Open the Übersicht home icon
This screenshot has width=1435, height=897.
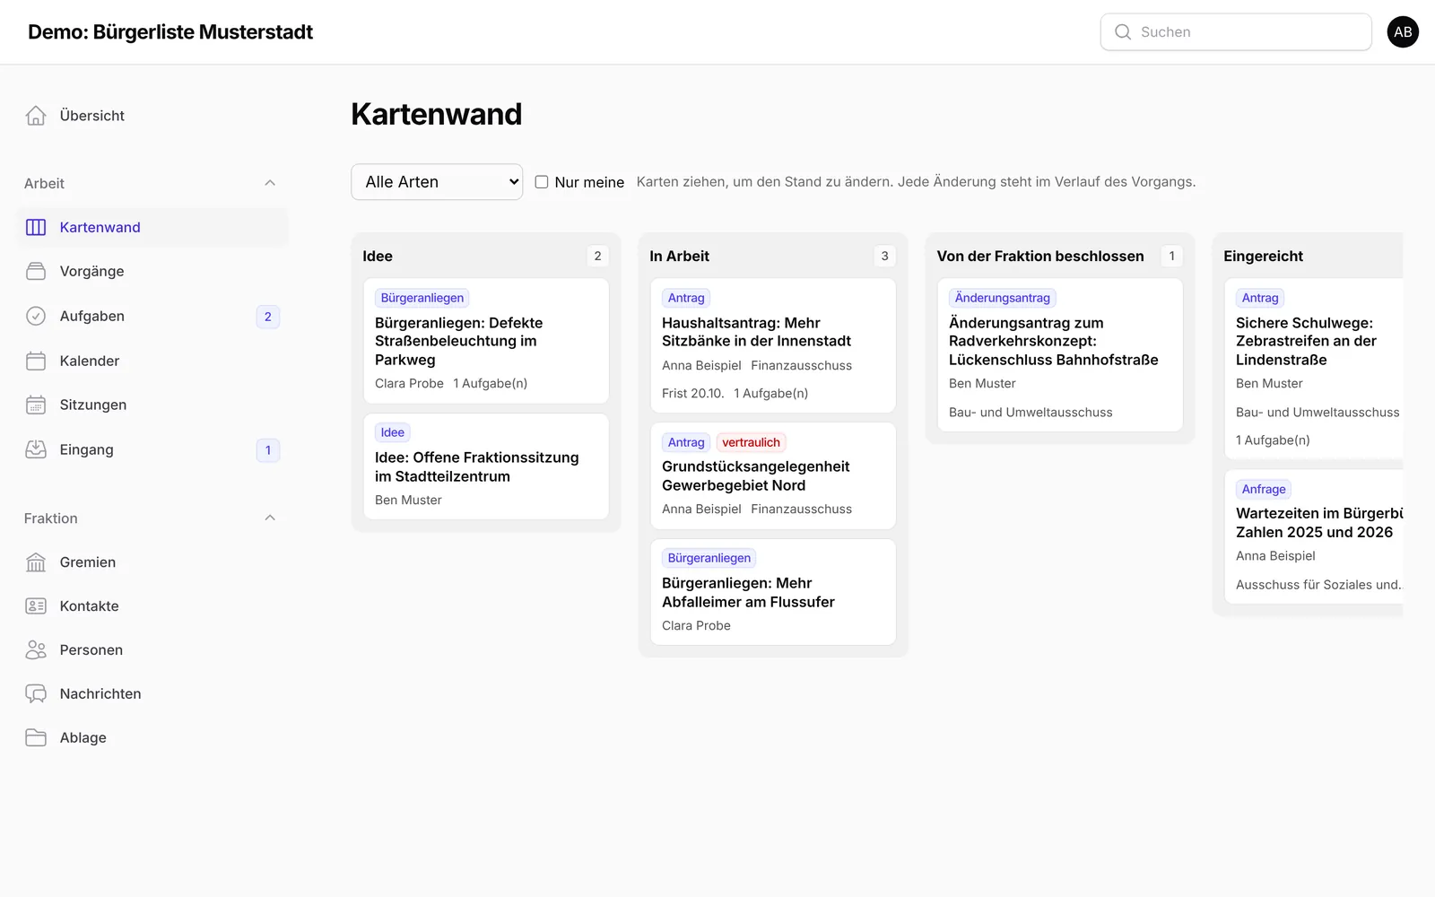tap(36, 116)
